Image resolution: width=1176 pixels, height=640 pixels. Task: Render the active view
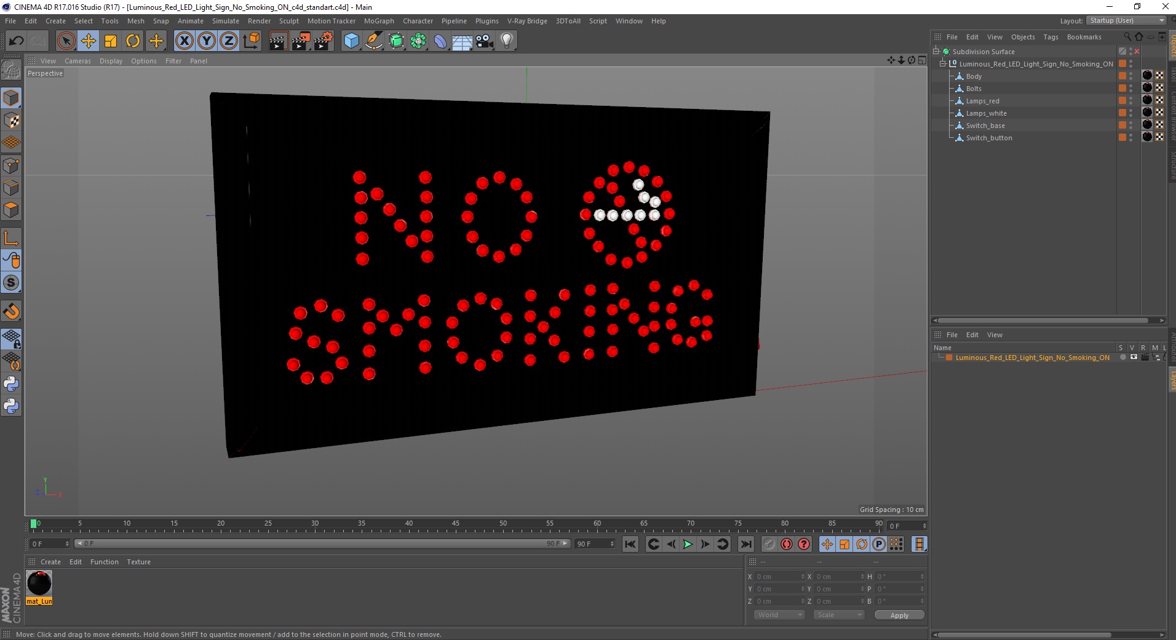point(278,41)
